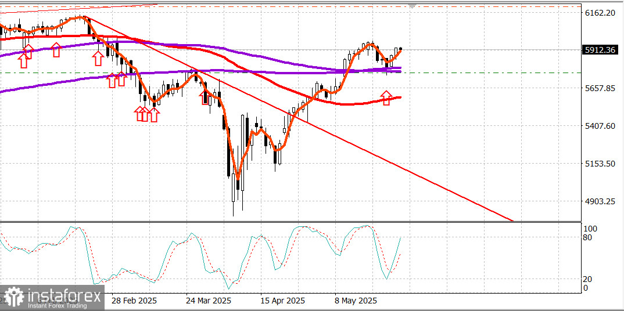Screen dimensions: 624x311
Task: Click the gray chart shift triangle marker
Action: (x=413, y=6)
